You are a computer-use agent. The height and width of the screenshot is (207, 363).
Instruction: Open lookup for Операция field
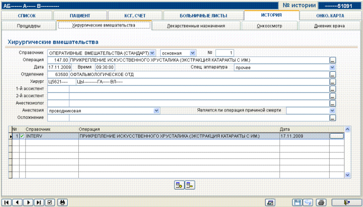tap(333, 61)
